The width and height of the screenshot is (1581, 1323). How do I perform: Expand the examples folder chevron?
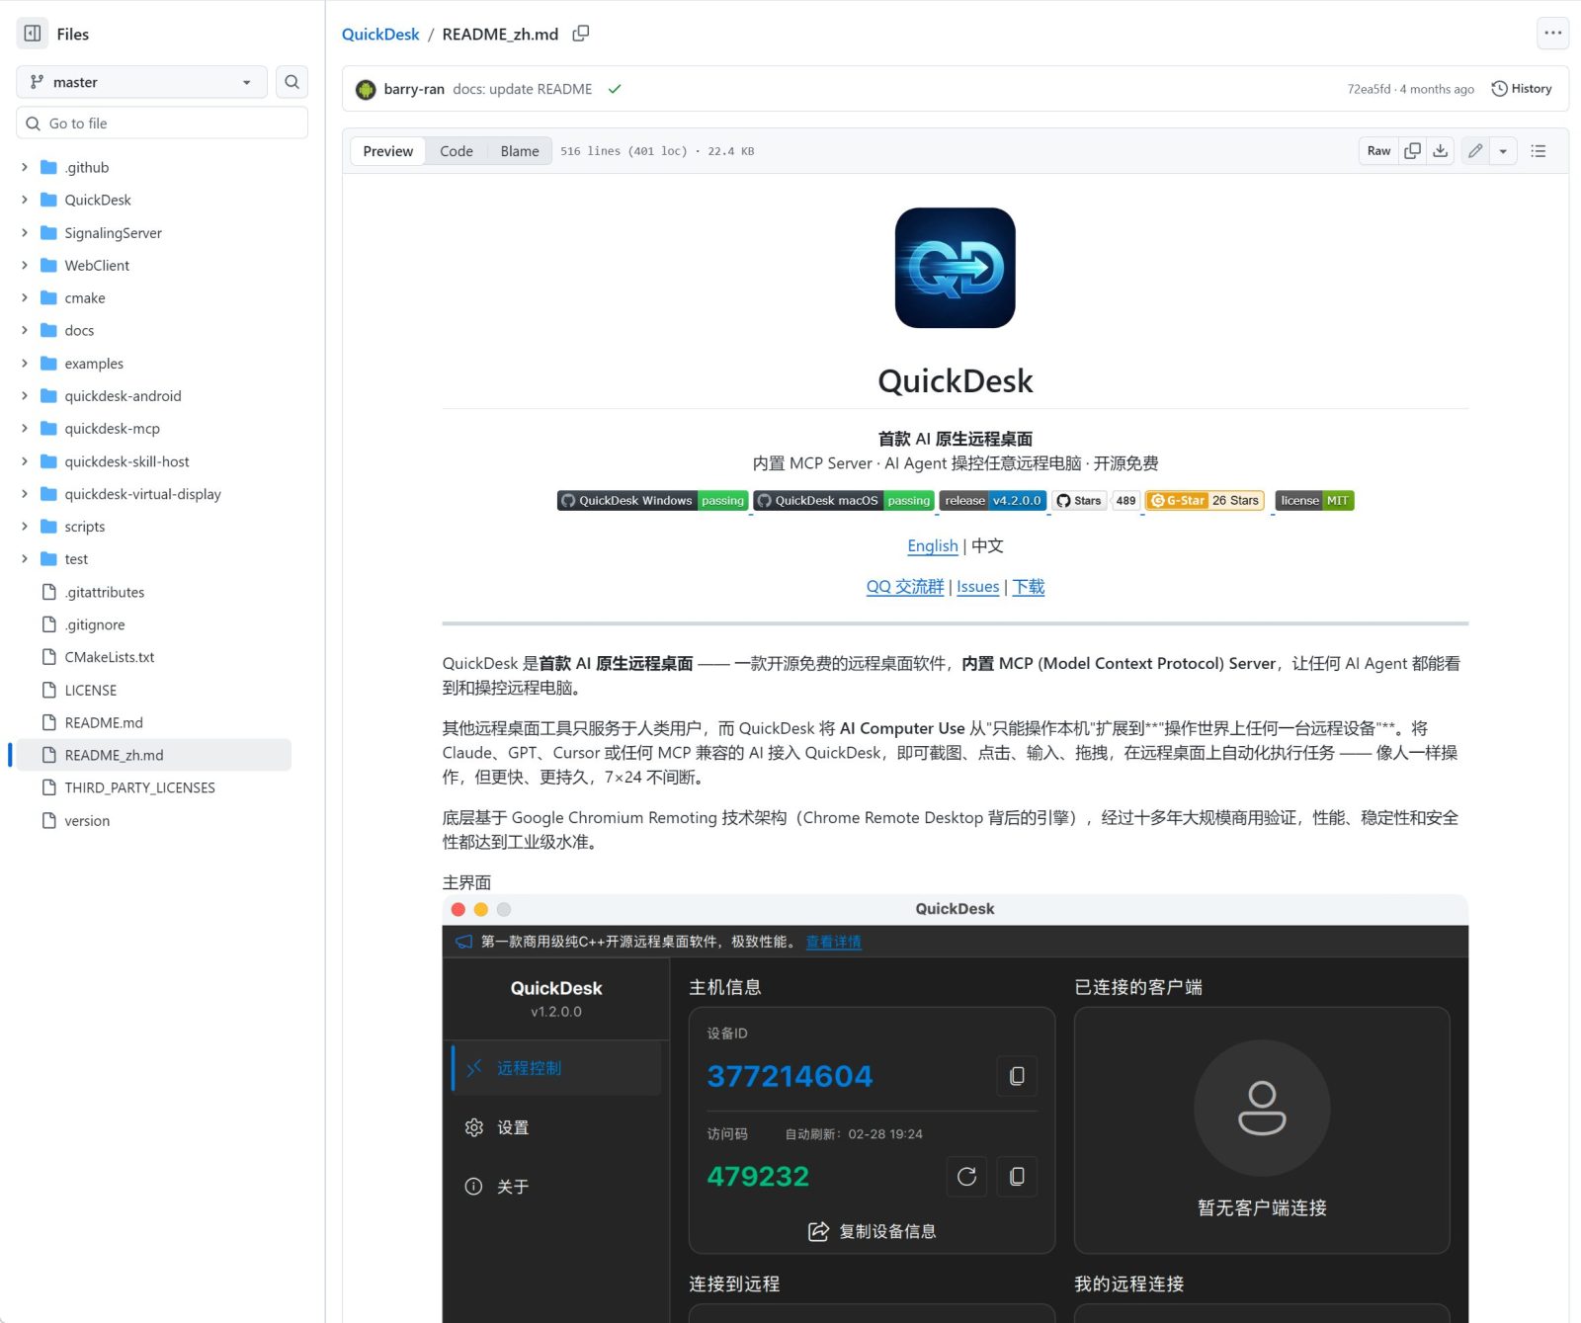tap(25, 364)
